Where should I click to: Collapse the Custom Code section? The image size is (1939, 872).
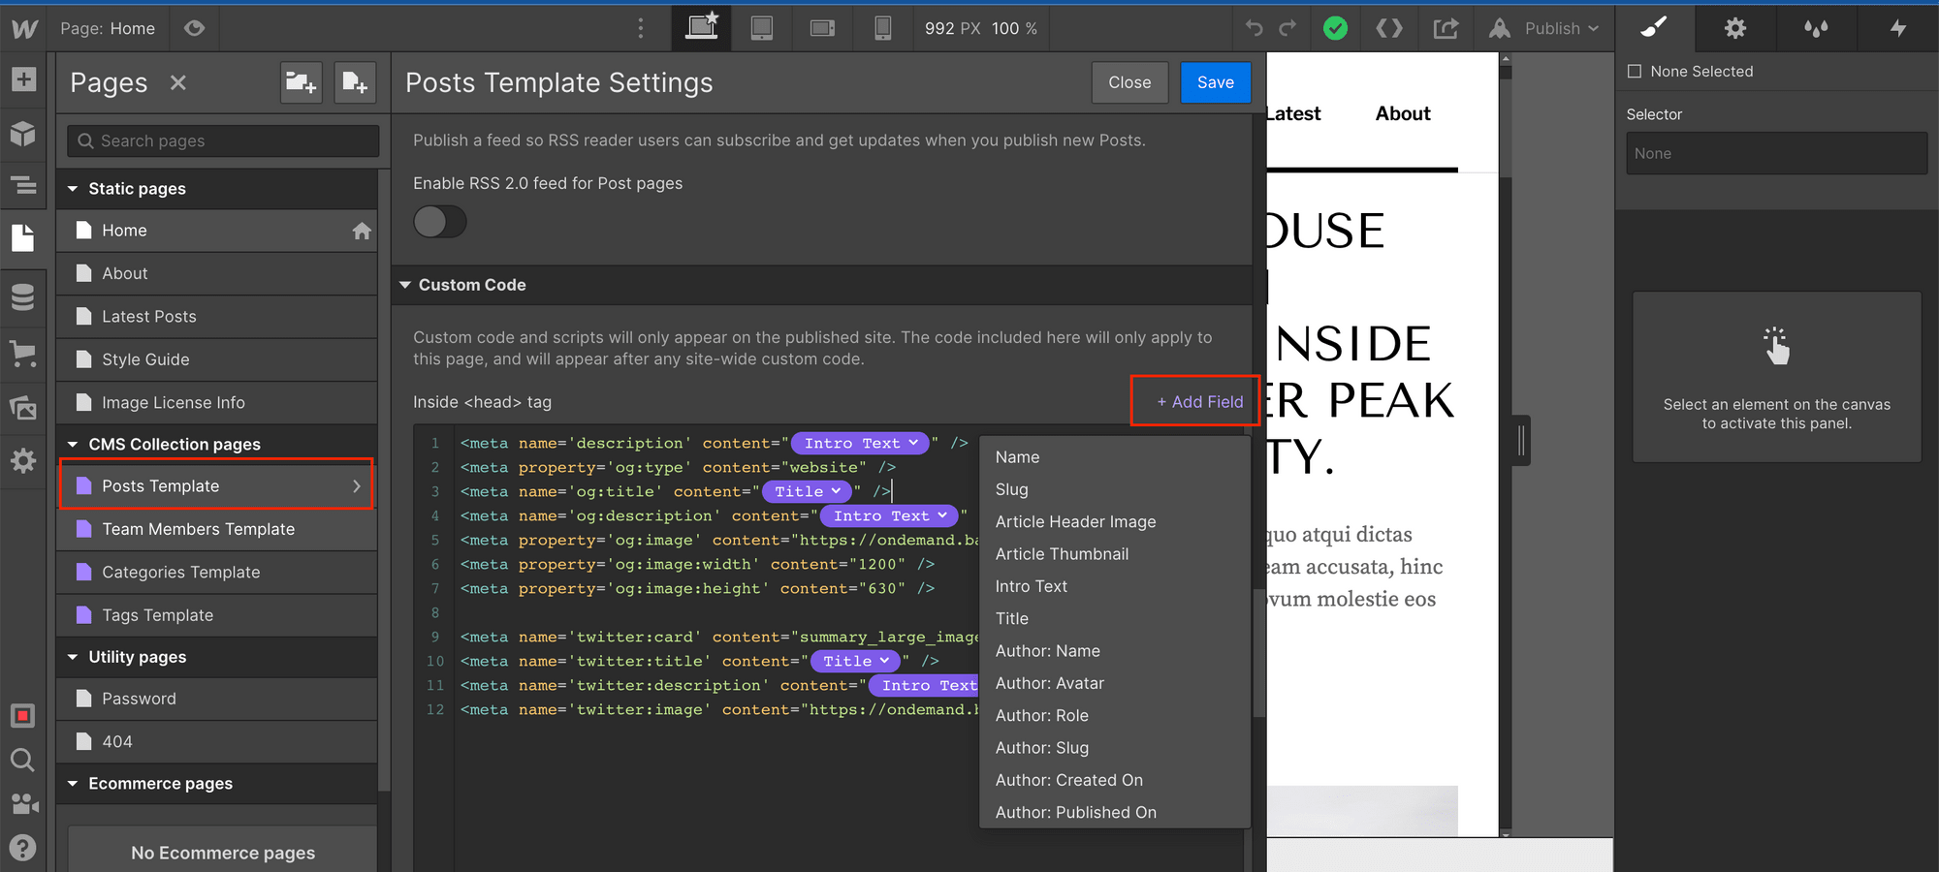(x=406, y=285)
